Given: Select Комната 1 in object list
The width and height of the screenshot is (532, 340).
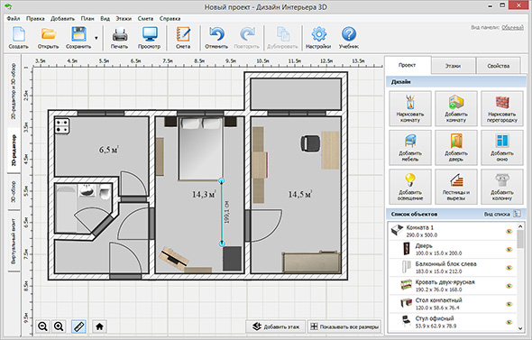Looking at the screenshot, I should click(x=453, y=231).
